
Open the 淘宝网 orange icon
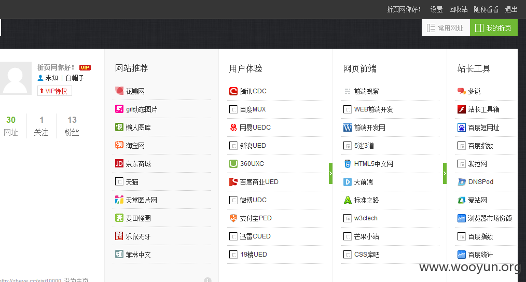pos(119,145)
